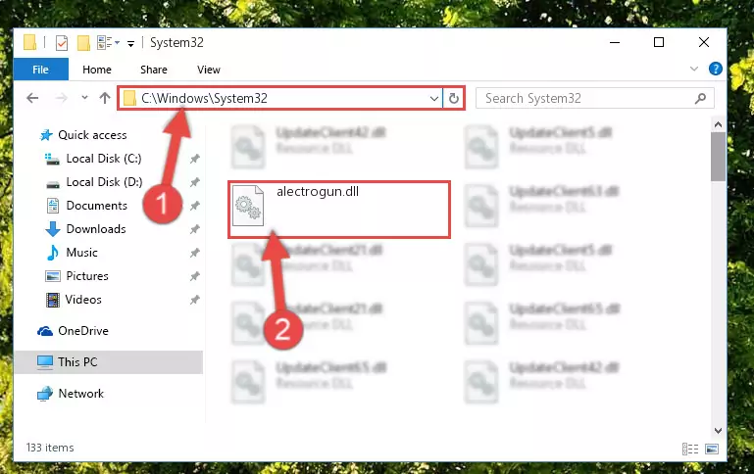Switch to Large icons view in the status bar

coord(712,450)
